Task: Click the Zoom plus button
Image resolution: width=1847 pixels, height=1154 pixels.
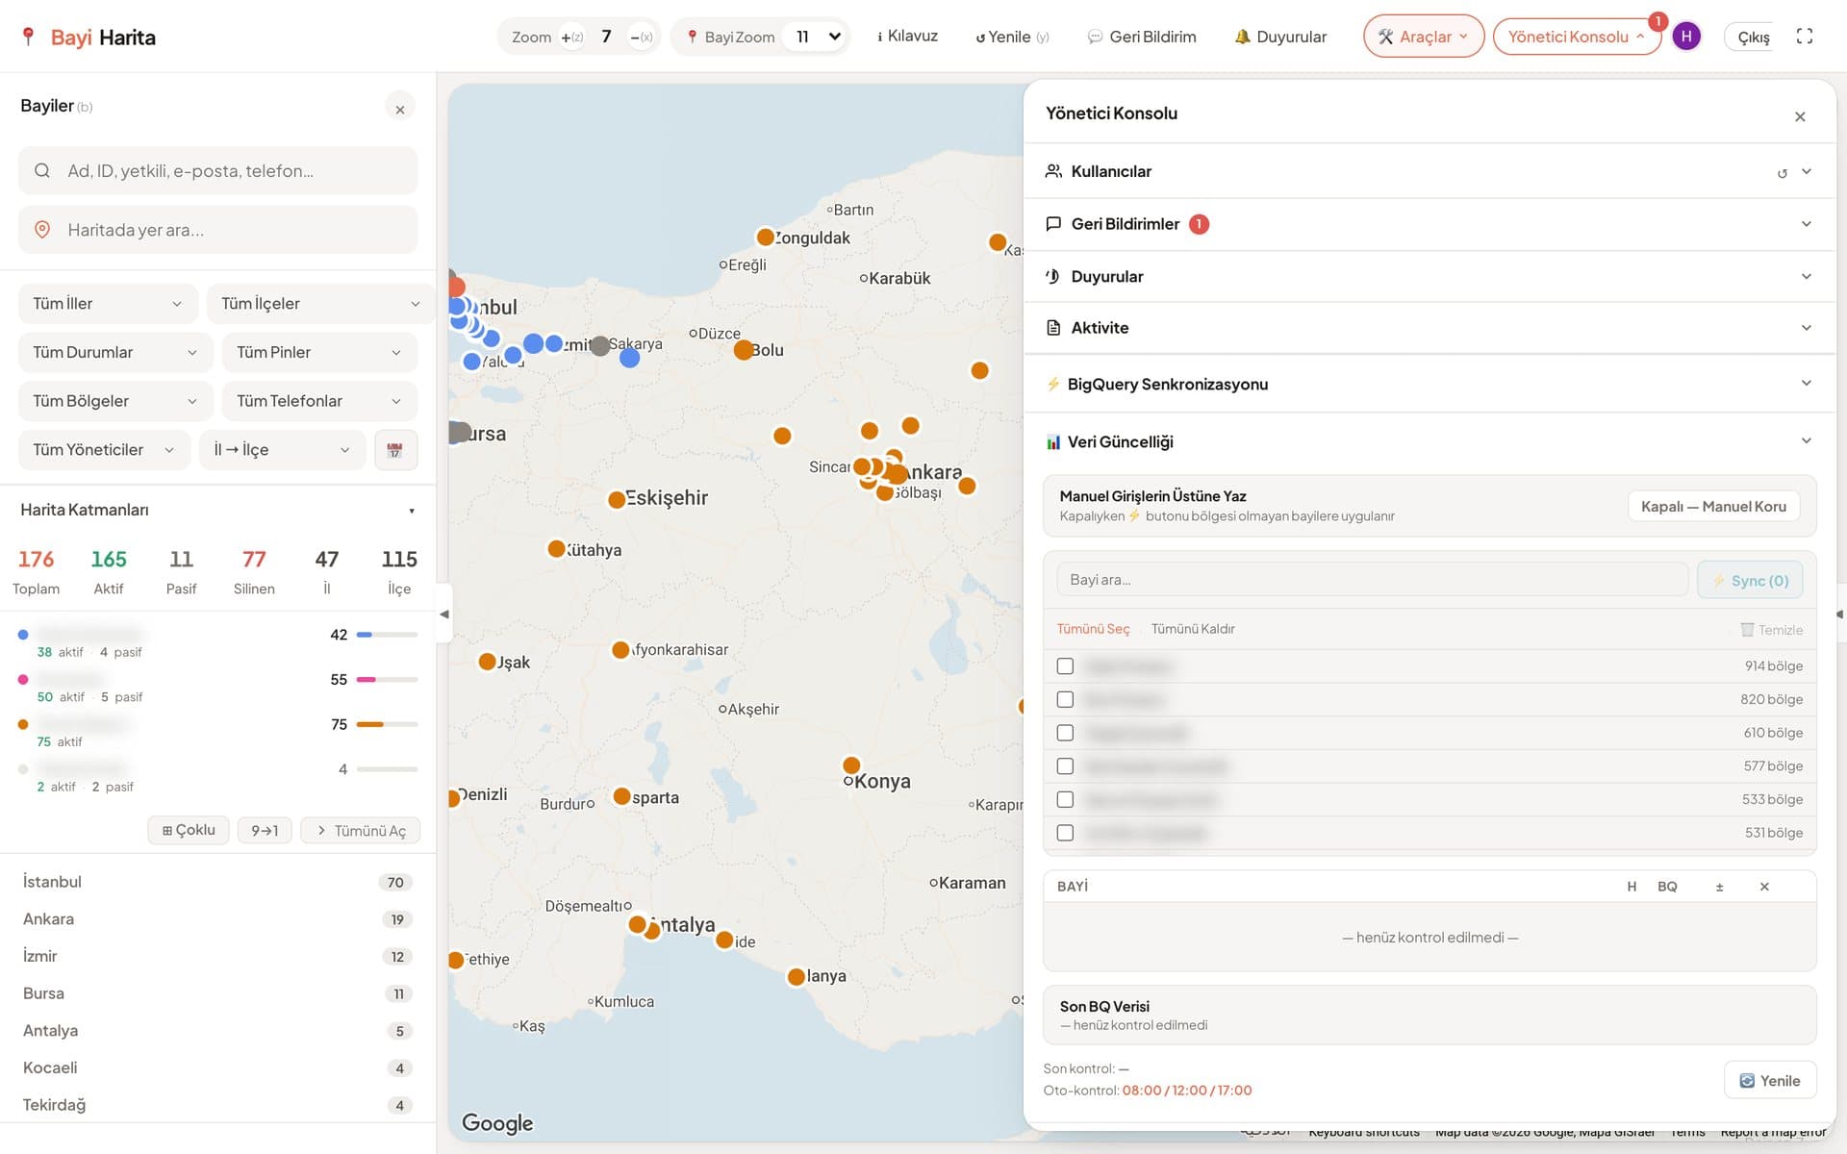Action: point(571,38)
